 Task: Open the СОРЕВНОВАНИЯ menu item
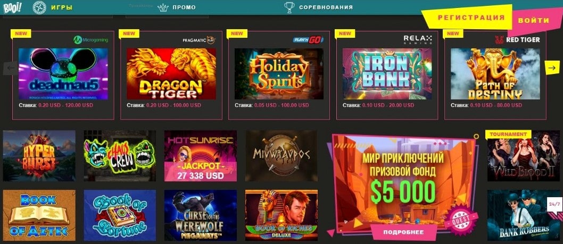pyautogui.click(x=326, y=7)
